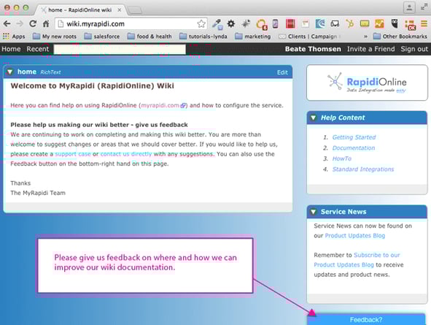Edit the home wiki page
This screenshot has width=431, height=325.
282,72
